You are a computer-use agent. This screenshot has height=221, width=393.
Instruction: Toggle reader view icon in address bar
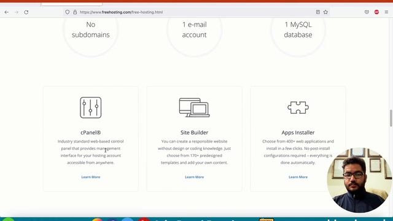pos(318,12)
